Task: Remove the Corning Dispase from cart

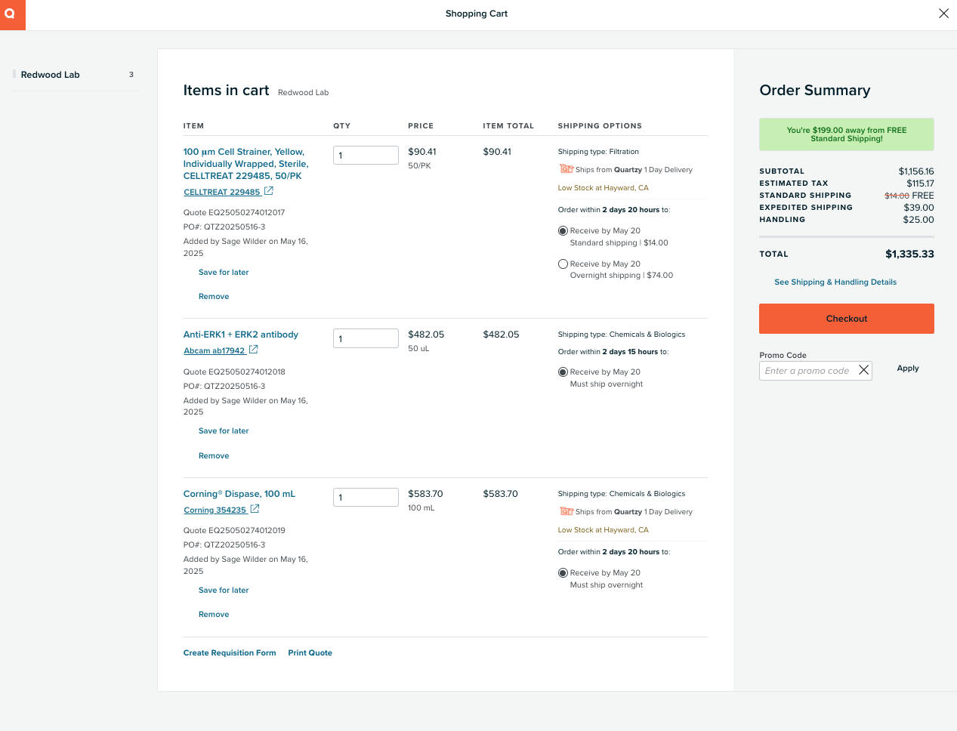Action: (x=214, y=615)
